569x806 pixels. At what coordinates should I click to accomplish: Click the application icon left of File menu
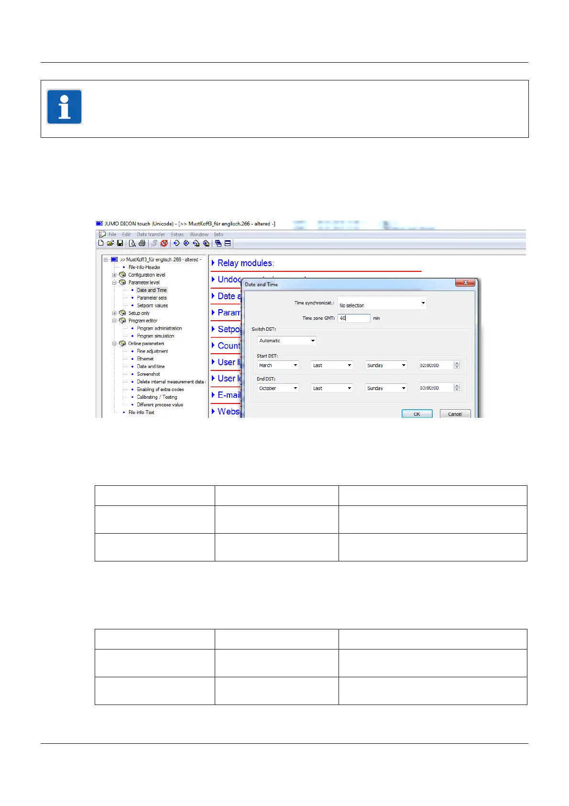[102, 234]
